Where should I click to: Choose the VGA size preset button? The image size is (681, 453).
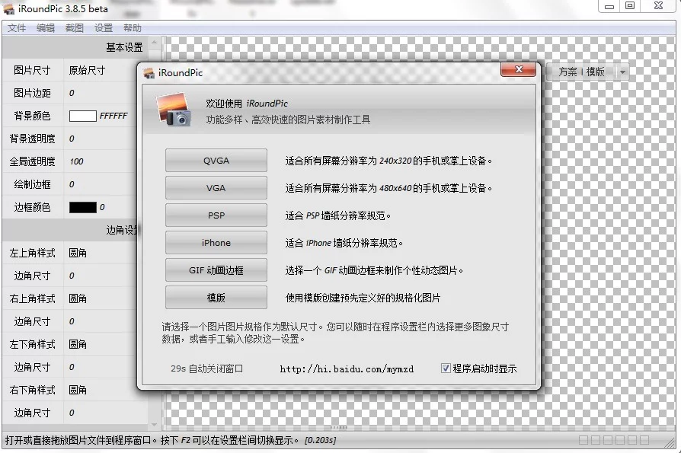pyautogui.click(x=216, y=188)
